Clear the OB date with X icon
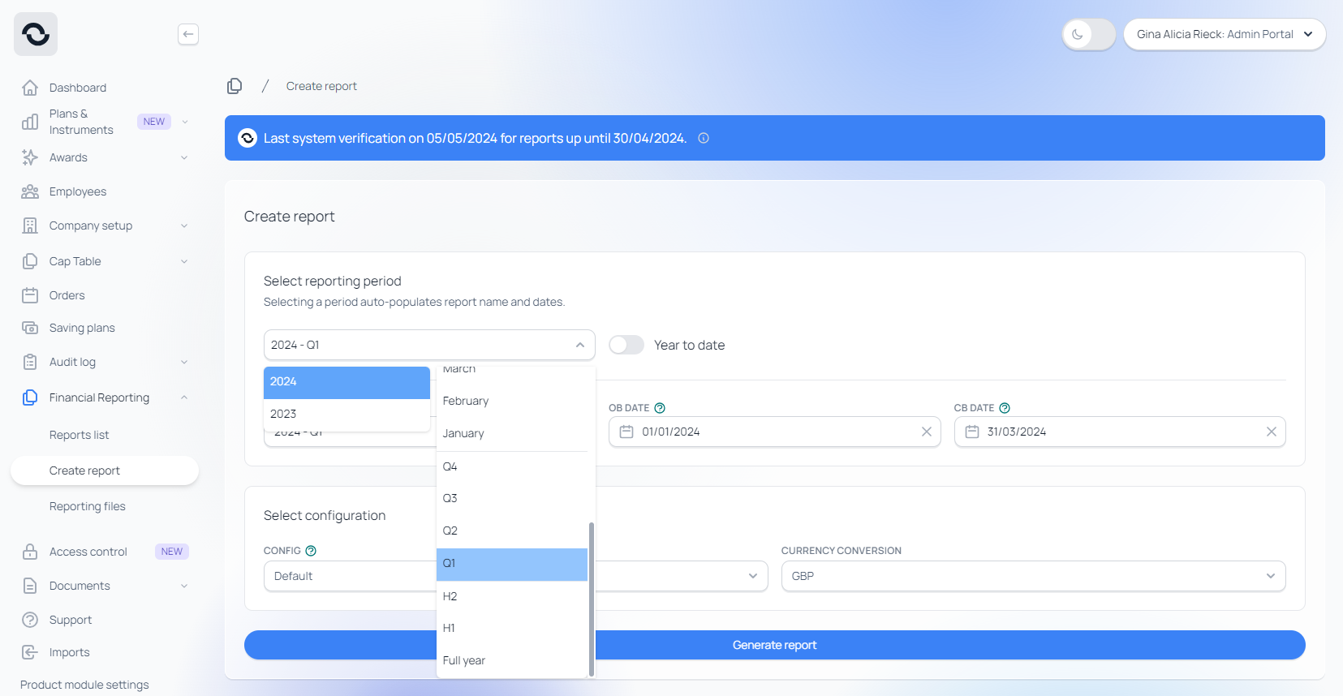This screenshot has width=1343, height=696. pyautogui.click(x=926, y=432)
